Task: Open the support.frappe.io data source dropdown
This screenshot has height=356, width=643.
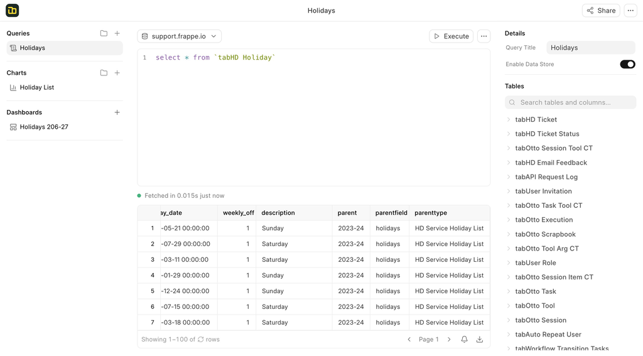Action: (180, 36)
